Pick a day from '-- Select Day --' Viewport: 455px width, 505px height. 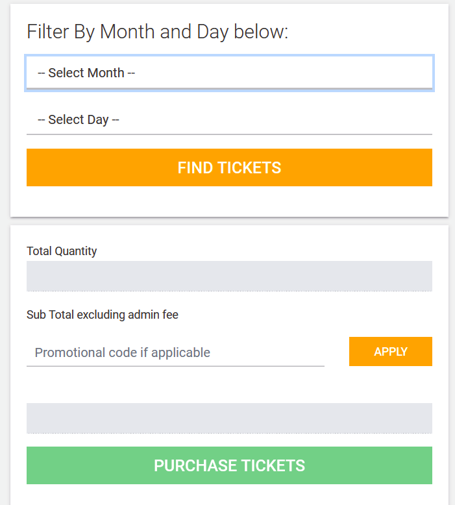(229, 120)
